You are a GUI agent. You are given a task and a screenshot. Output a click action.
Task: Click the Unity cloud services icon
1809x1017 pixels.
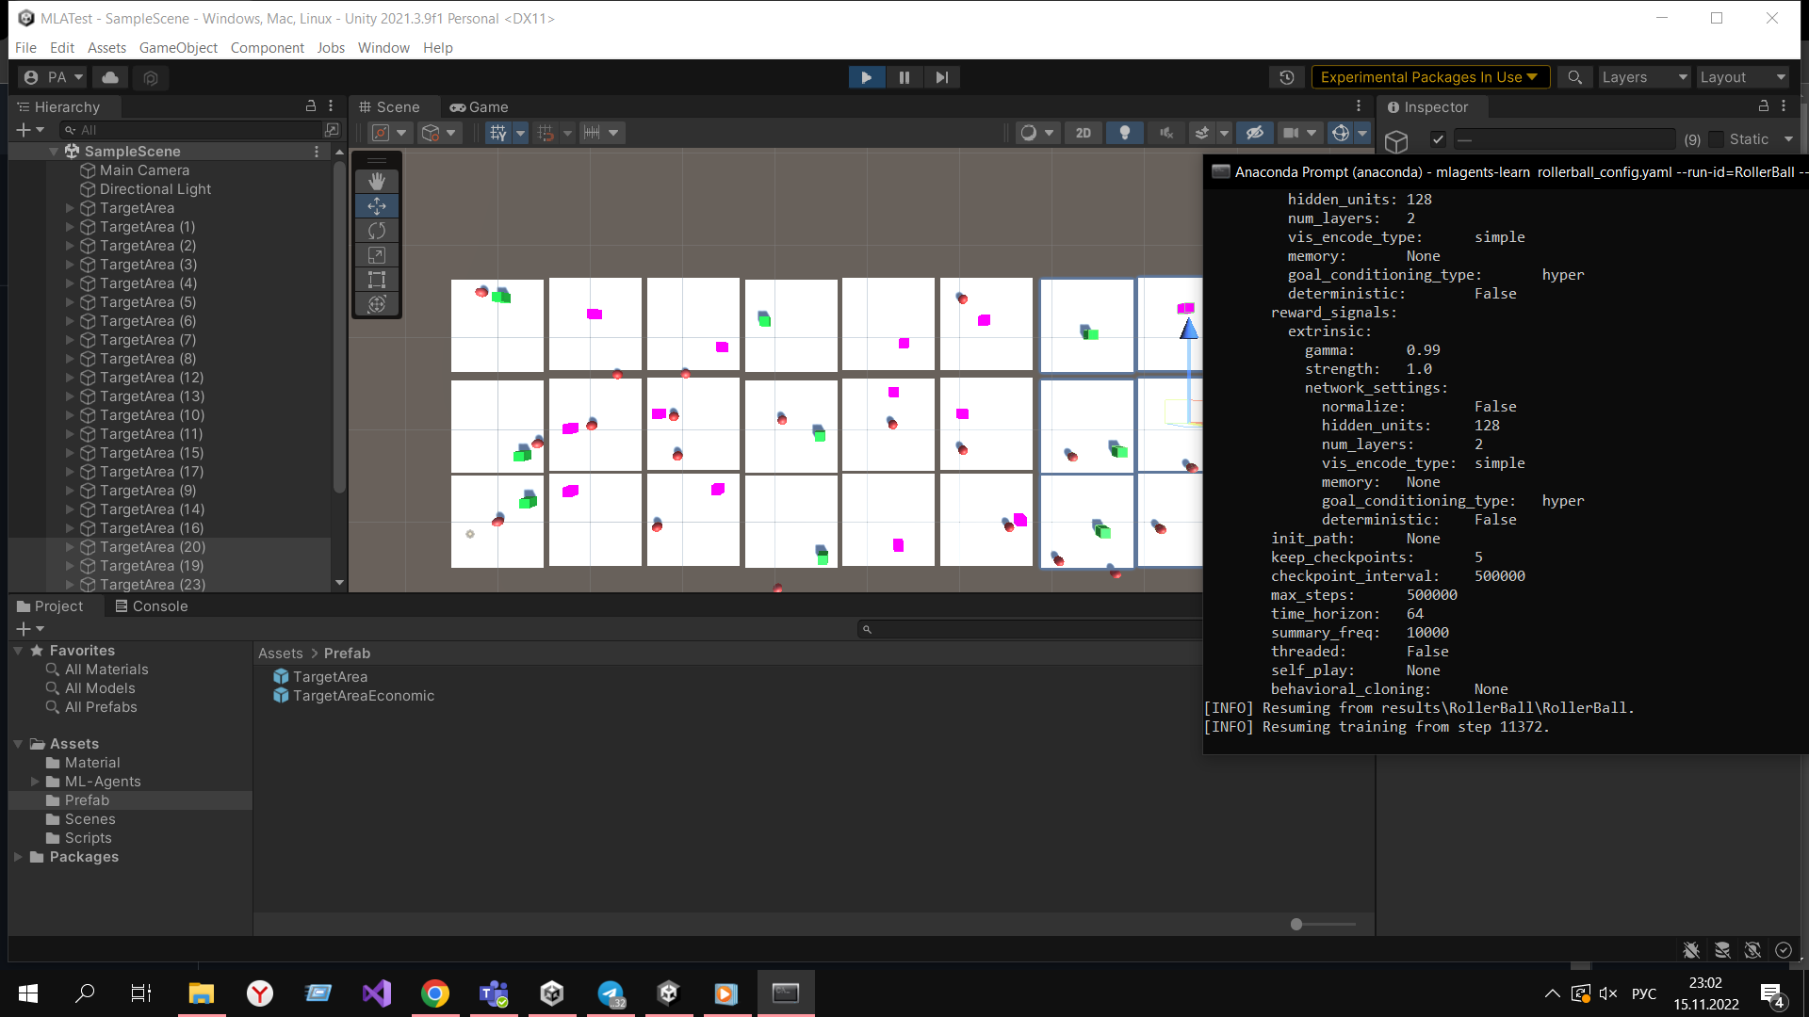[x=109, y=76]
